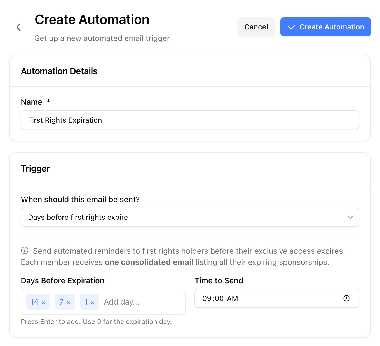This screenshot has width=380, height=346.
Task: Remove the "1" day chip via its x icon
Action: point(93,302)
